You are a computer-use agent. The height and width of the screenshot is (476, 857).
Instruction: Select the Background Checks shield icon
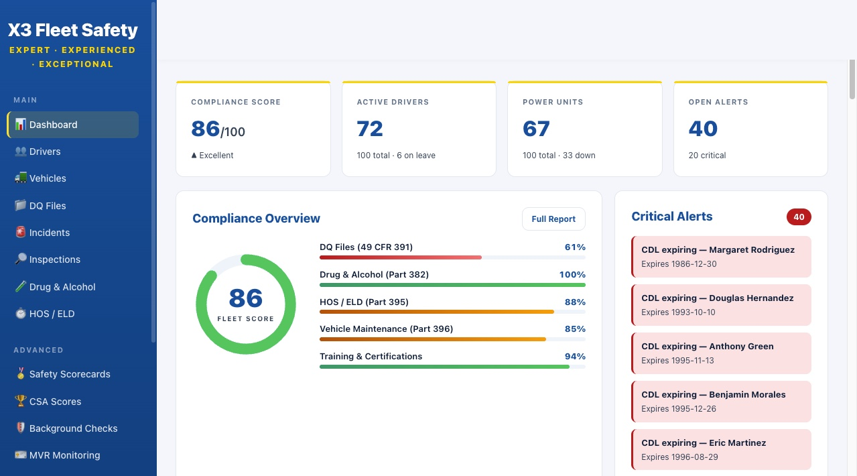tap(21, 428)
